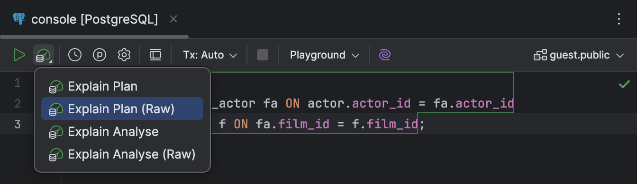Viewport: 637px width, 184px height.
Task: Click the PostgreSQL elephant tab icon
Action: [x=19, y=19]
